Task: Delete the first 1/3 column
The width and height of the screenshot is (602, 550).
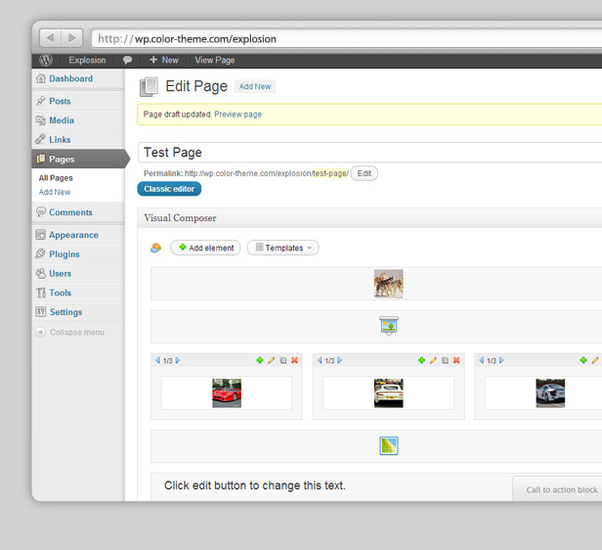Action: coord(294,360)
